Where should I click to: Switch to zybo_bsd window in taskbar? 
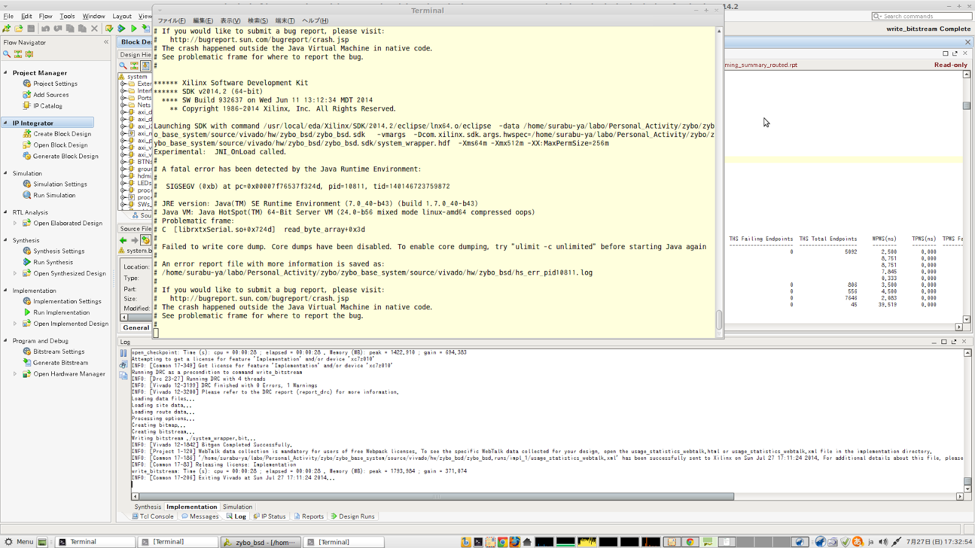[x=260, y=542]
